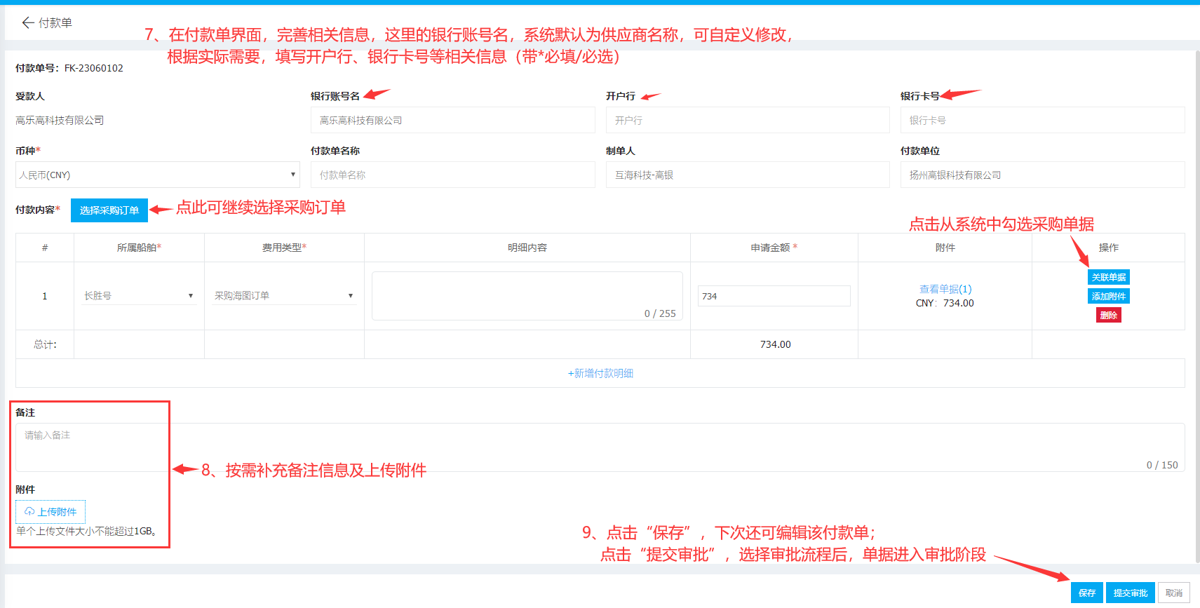
Task: Click the cloud upload icon in 上传附件
Action: [29, 511]
